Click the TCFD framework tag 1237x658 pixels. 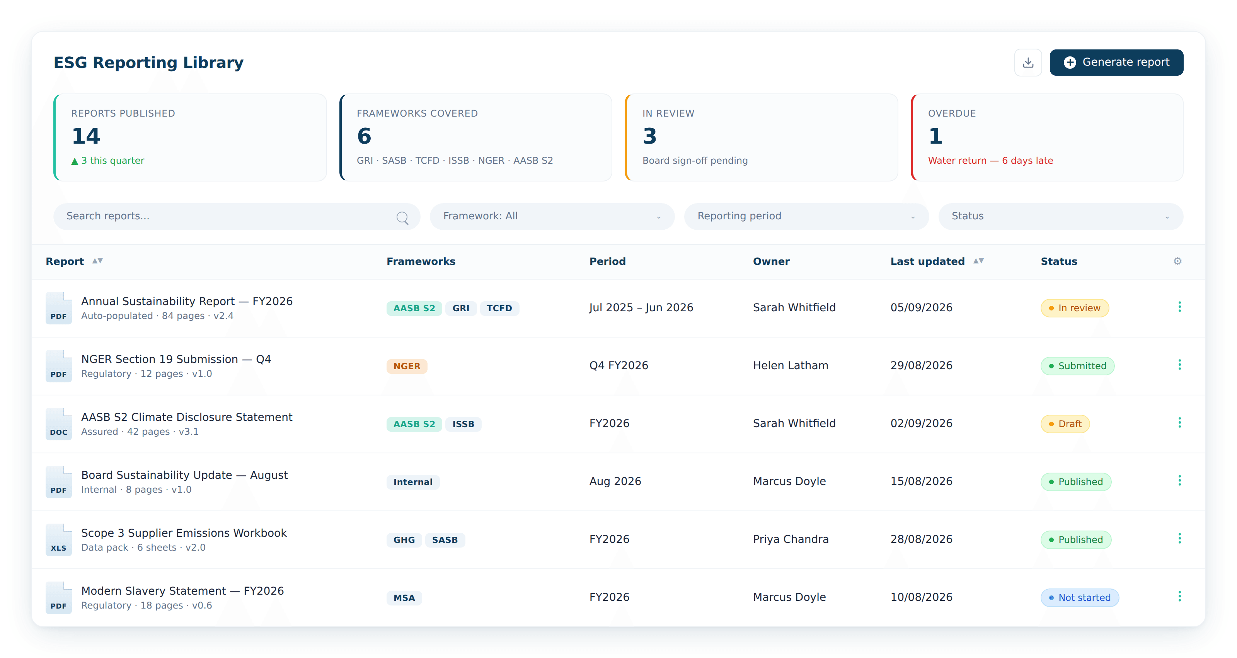(x=499, y=309)
